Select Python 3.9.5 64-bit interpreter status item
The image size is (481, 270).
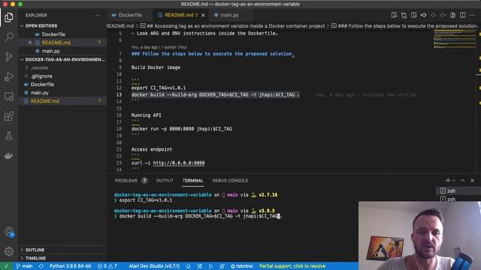coord(70,266)
